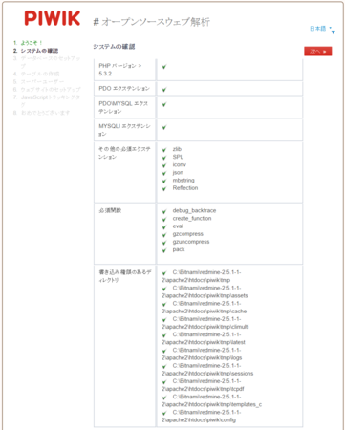Click check mark beside tmp\latest path

click(164, 335)
